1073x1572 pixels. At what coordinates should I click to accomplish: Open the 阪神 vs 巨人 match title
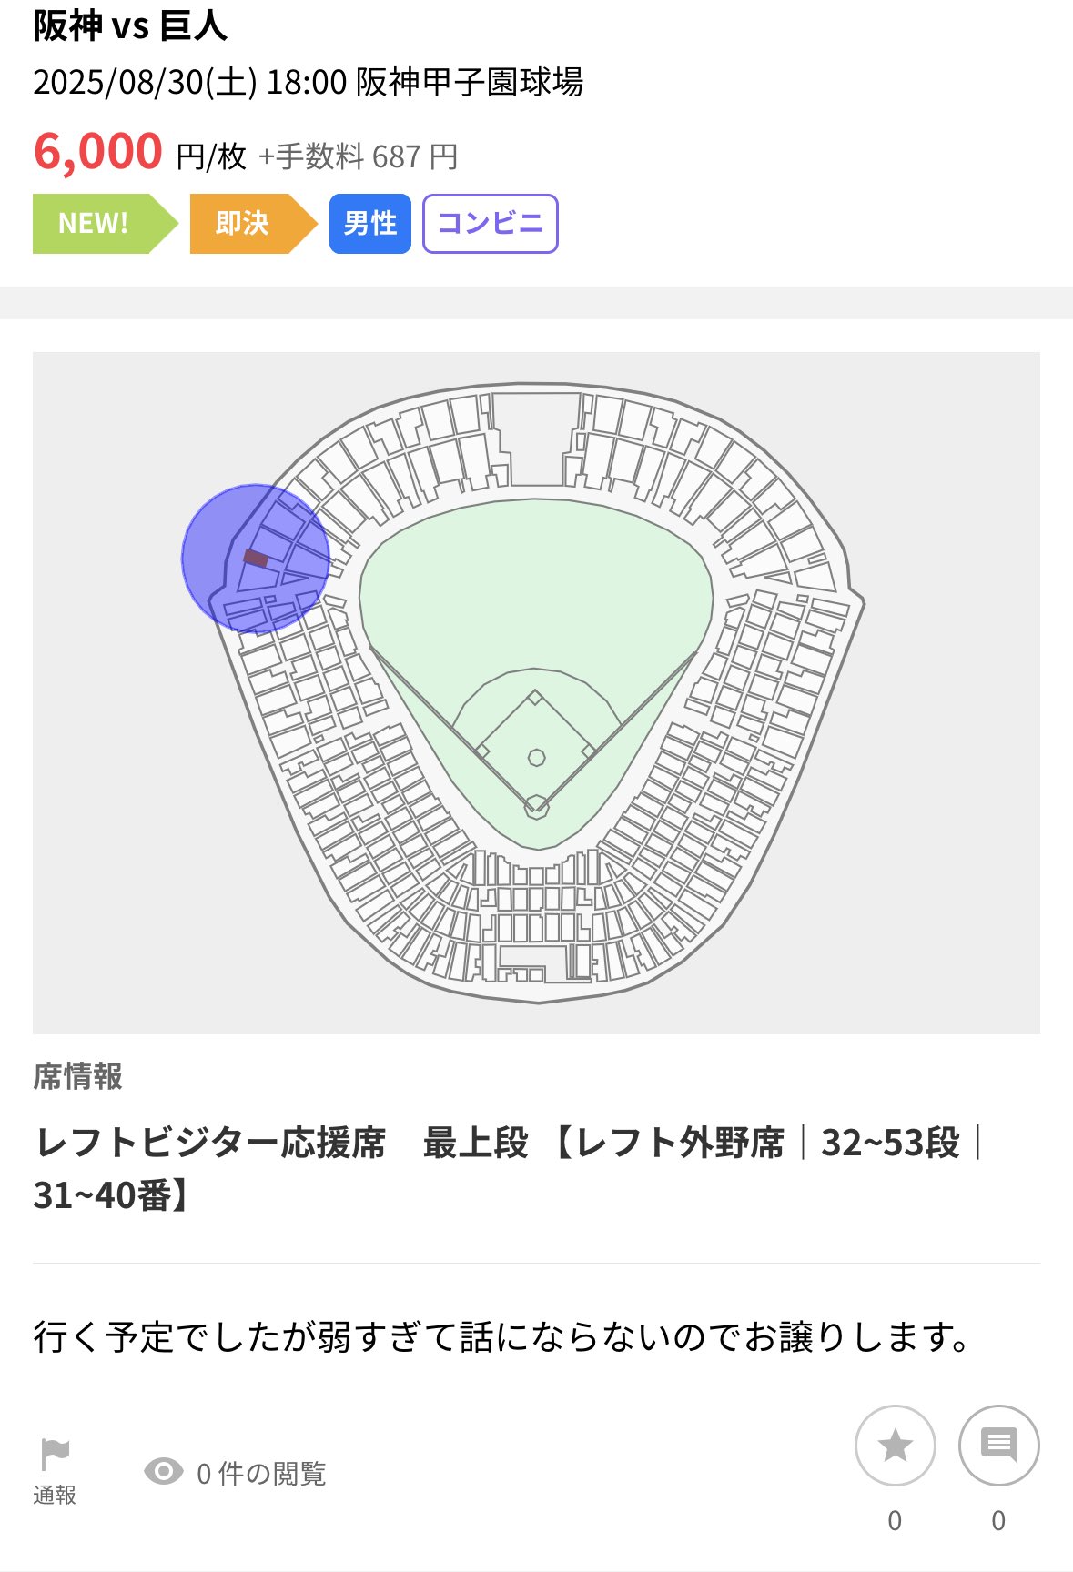130,26
